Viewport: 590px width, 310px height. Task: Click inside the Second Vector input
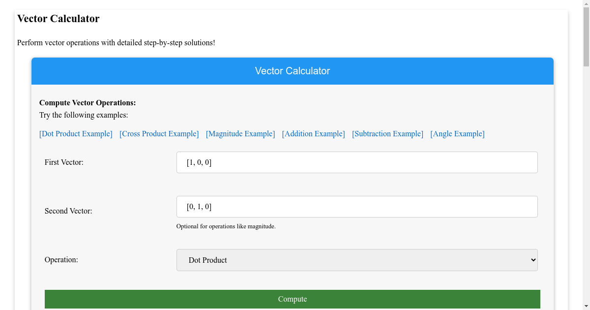[x=357, y=206]
